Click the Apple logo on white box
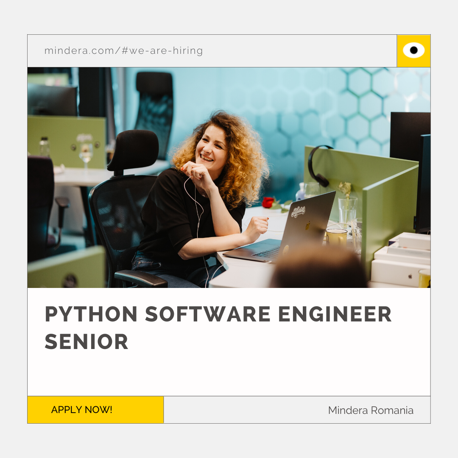 point(410,276)
